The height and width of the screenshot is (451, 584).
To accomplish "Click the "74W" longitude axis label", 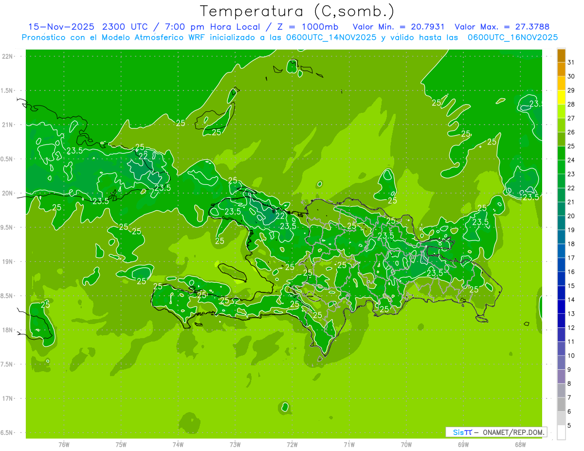I will pyautogui.click(x=178, y=445).
